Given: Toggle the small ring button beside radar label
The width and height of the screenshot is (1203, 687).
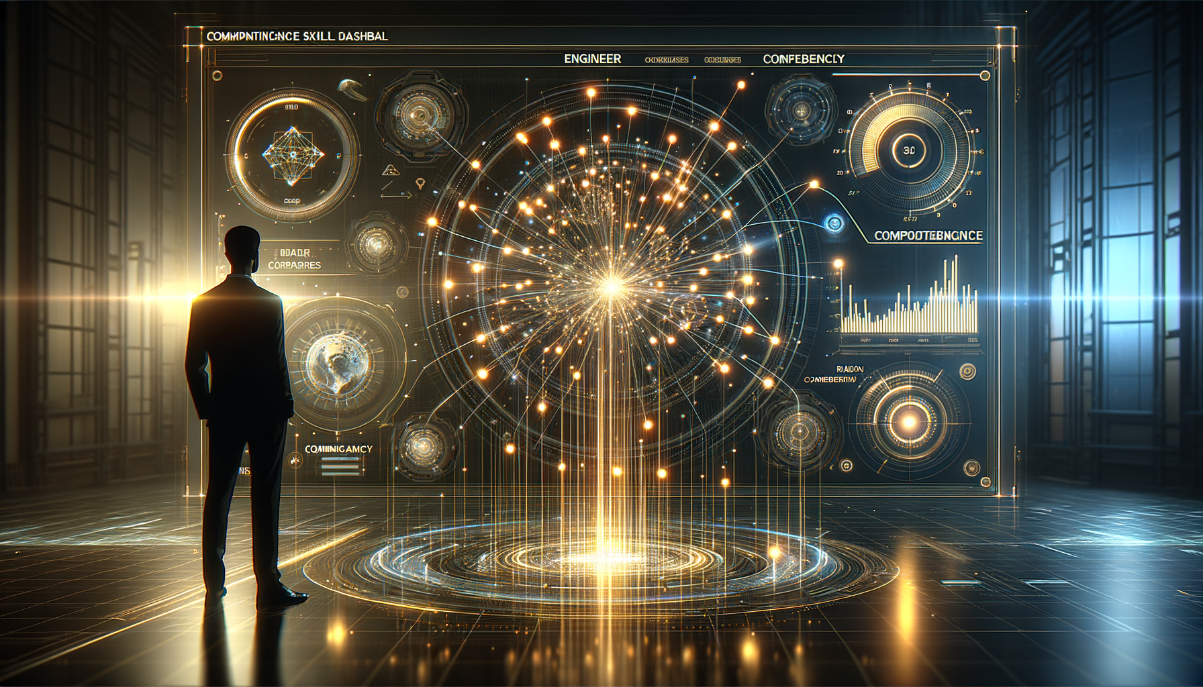Looking at the screenshot, I should coord(967,371).
